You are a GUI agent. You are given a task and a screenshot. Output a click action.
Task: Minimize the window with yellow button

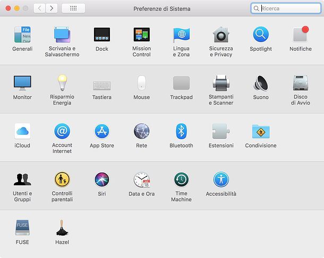[x=17, y=8]
